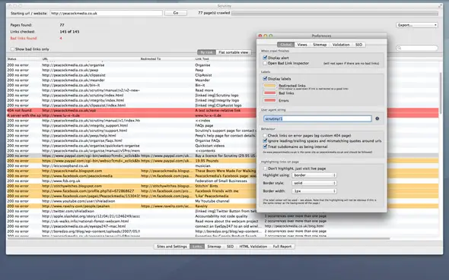Screen dimensions: 449x280
Task: Click the Starting url input field
Action: 107,13
